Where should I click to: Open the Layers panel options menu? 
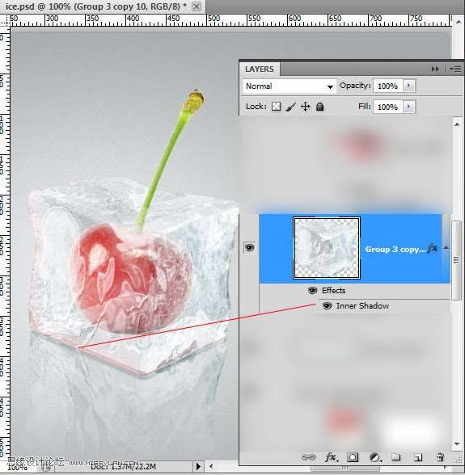coord(455,69)
